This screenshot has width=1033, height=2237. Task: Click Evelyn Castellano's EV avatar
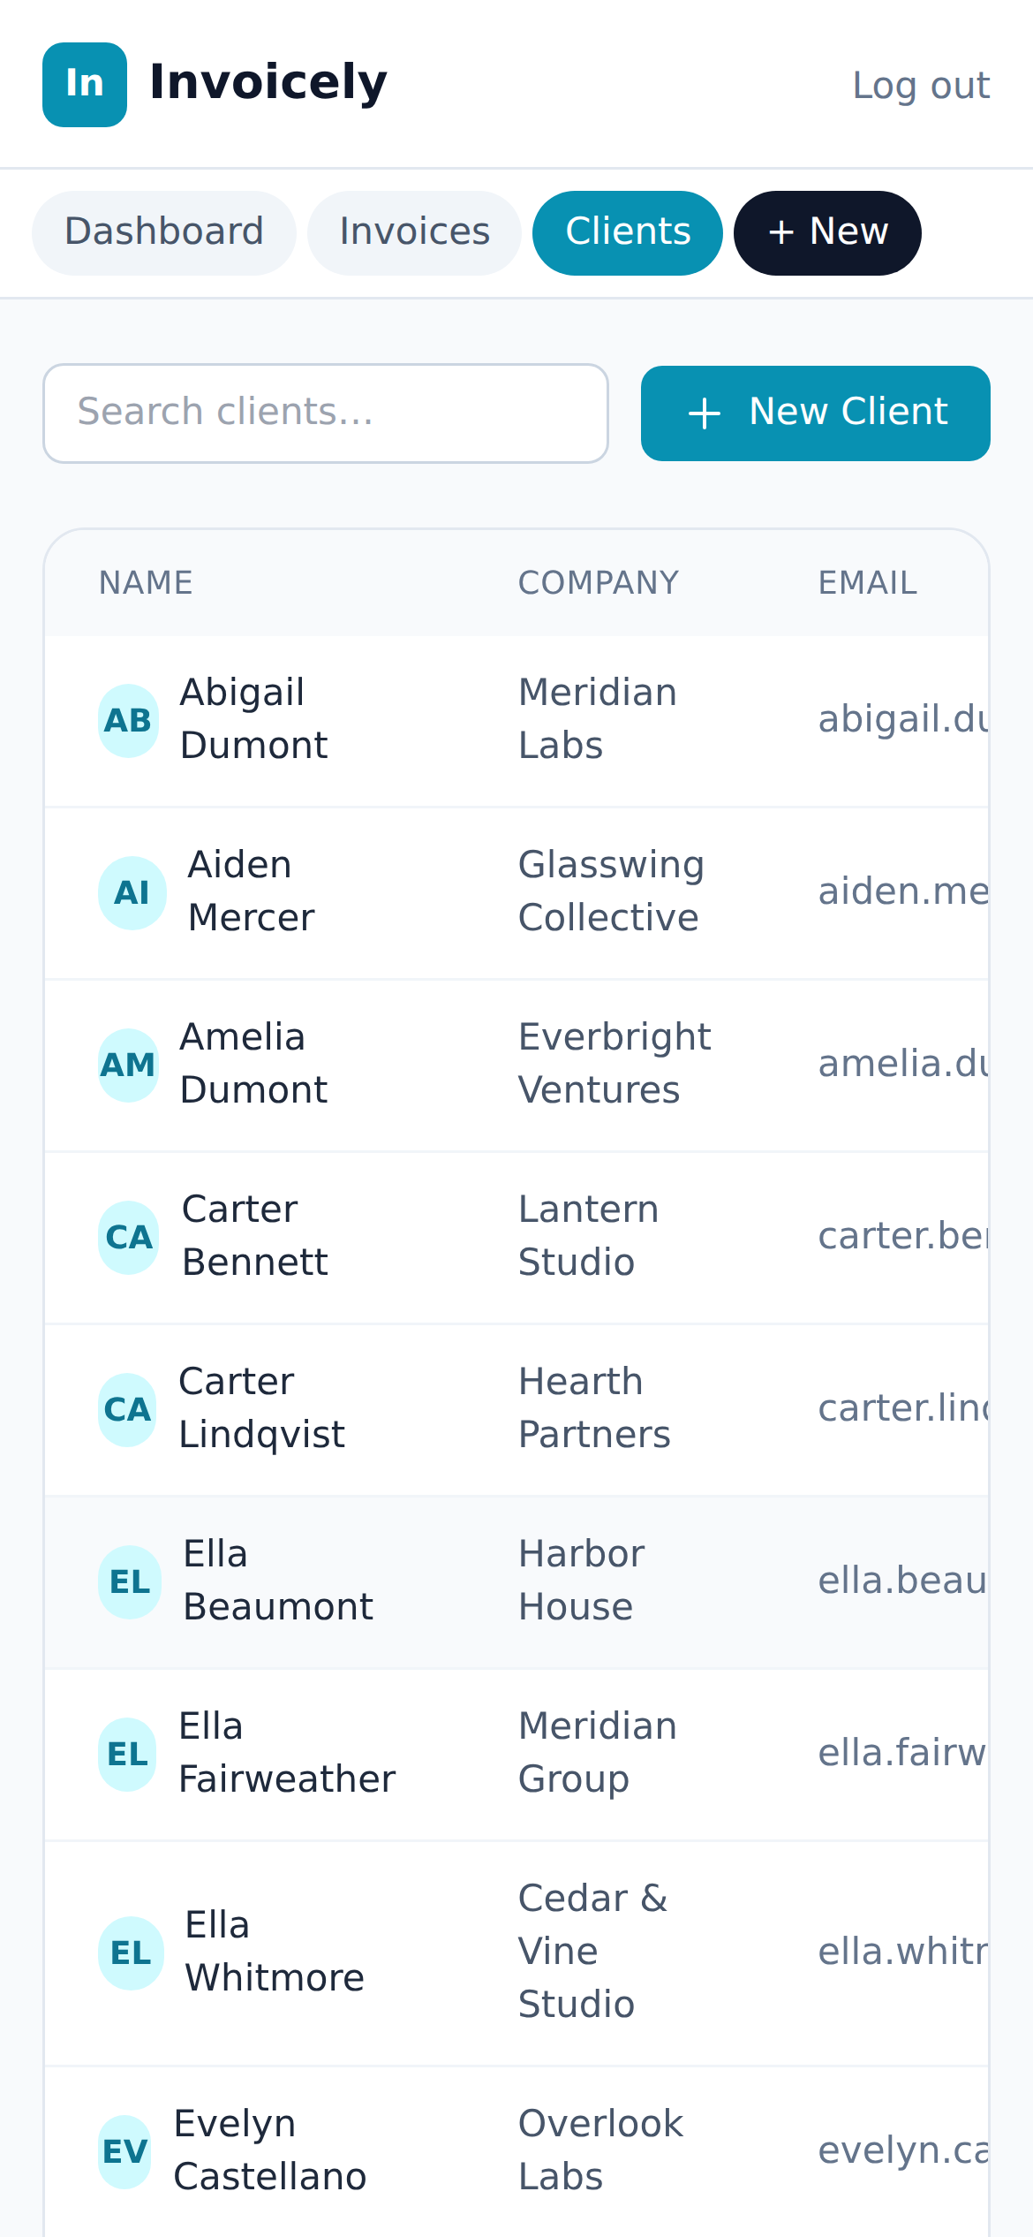coord(124,2152)
